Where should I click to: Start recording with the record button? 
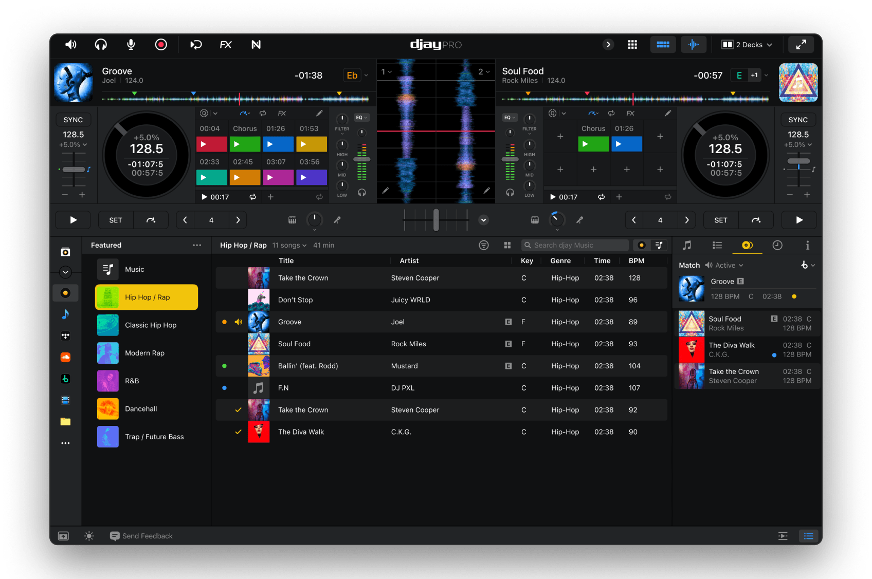click(161, 45)
